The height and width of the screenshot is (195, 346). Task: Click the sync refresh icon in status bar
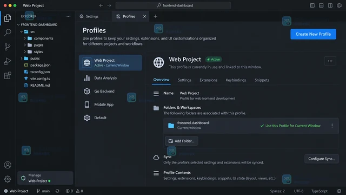click(x=57, y=191)
